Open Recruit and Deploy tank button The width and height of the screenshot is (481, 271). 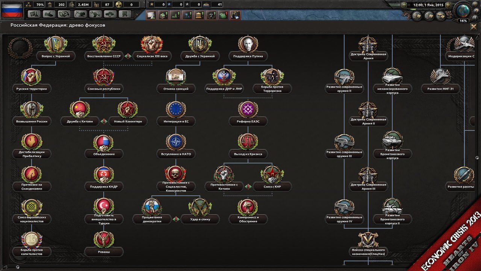(x=110, y=14)
